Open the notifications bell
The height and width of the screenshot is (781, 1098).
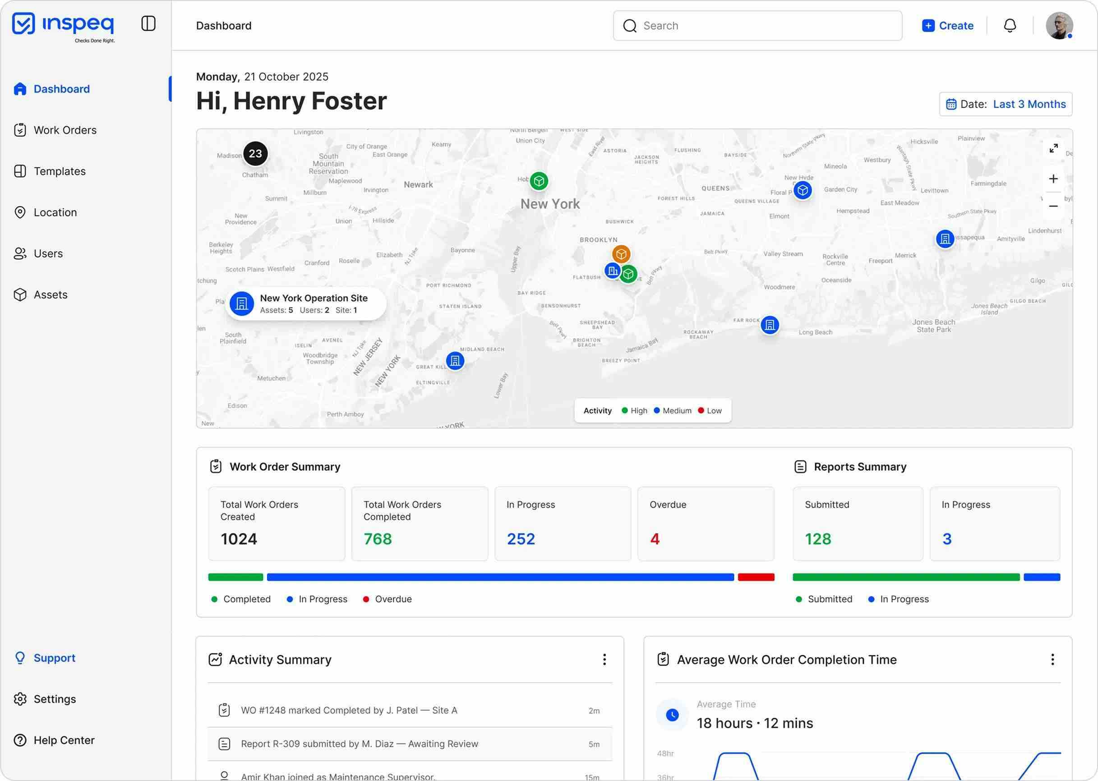[x=1010, y=26]
